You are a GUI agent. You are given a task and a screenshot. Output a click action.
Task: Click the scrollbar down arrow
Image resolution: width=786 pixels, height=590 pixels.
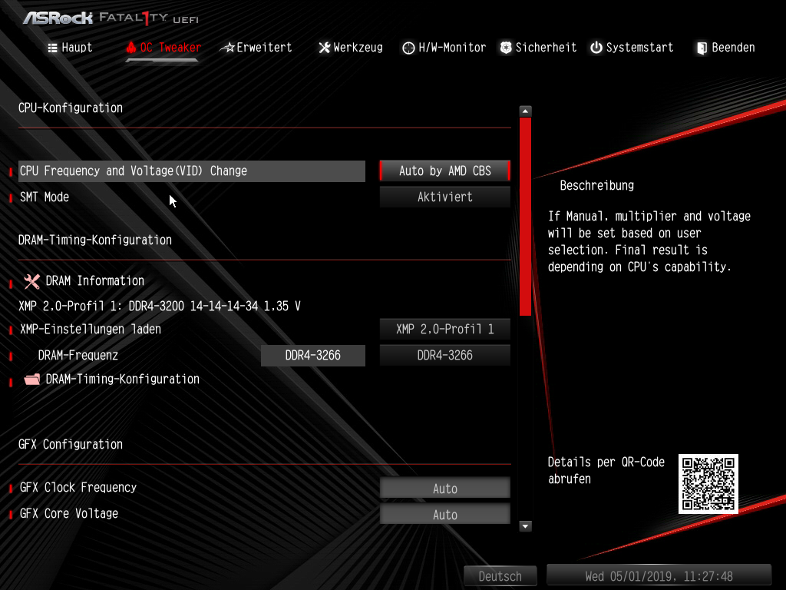[525, 526]
